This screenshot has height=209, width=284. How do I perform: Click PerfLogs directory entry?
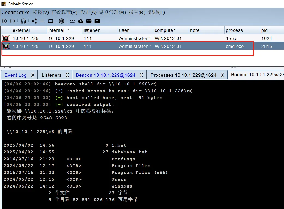123,159
